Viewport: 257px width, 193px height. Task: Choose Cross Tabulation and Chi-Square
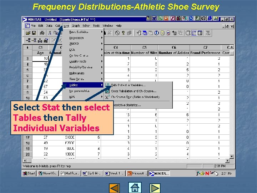click(x=138, y=91)
